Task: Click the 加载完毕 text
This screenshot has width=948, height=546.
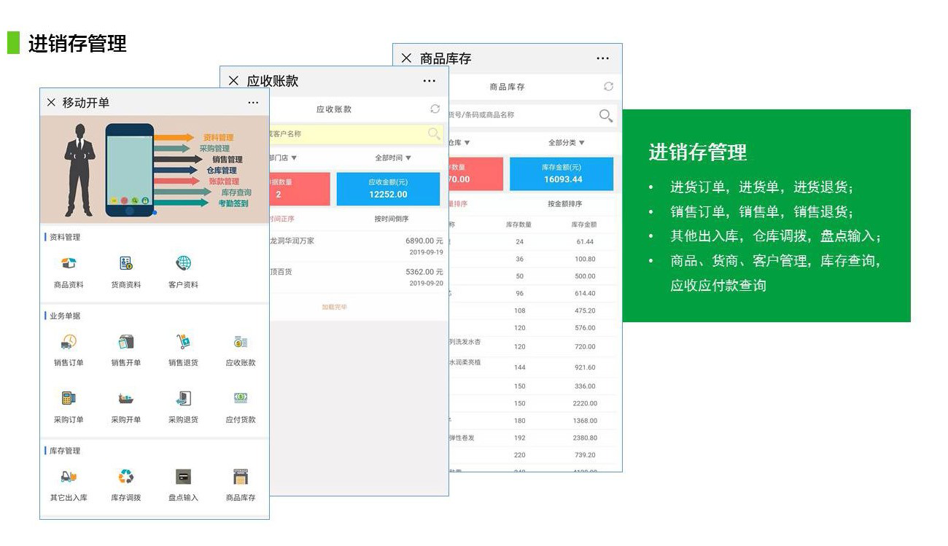Action: pyautogui.click(x=335, y=307)
